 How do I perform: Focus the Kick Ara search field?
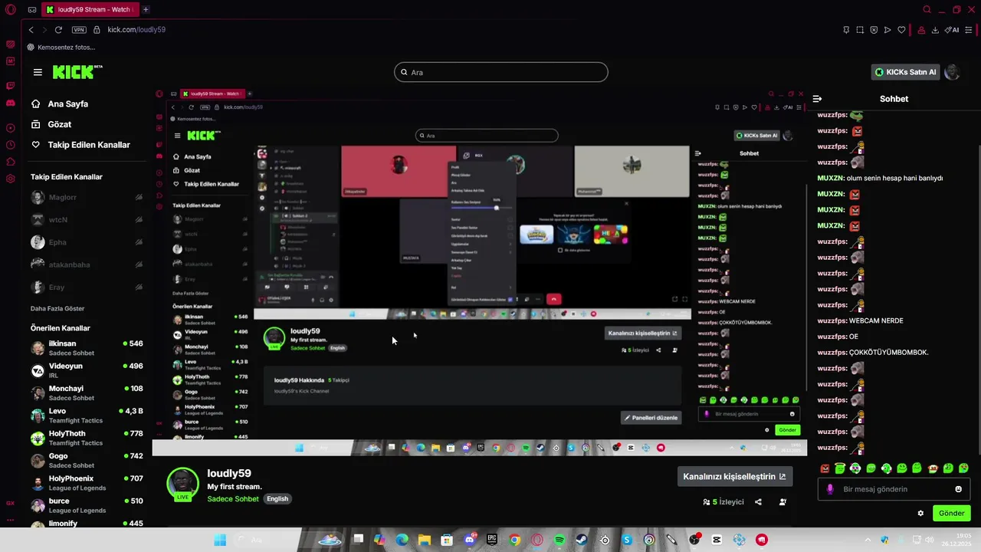501,72
